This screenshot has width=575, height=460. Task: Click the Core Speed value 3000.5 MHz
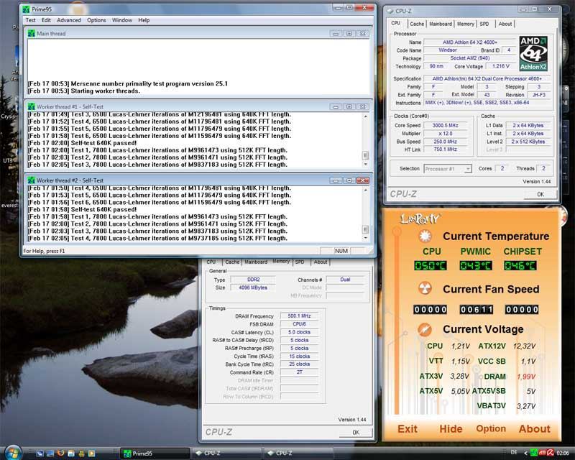445,126
